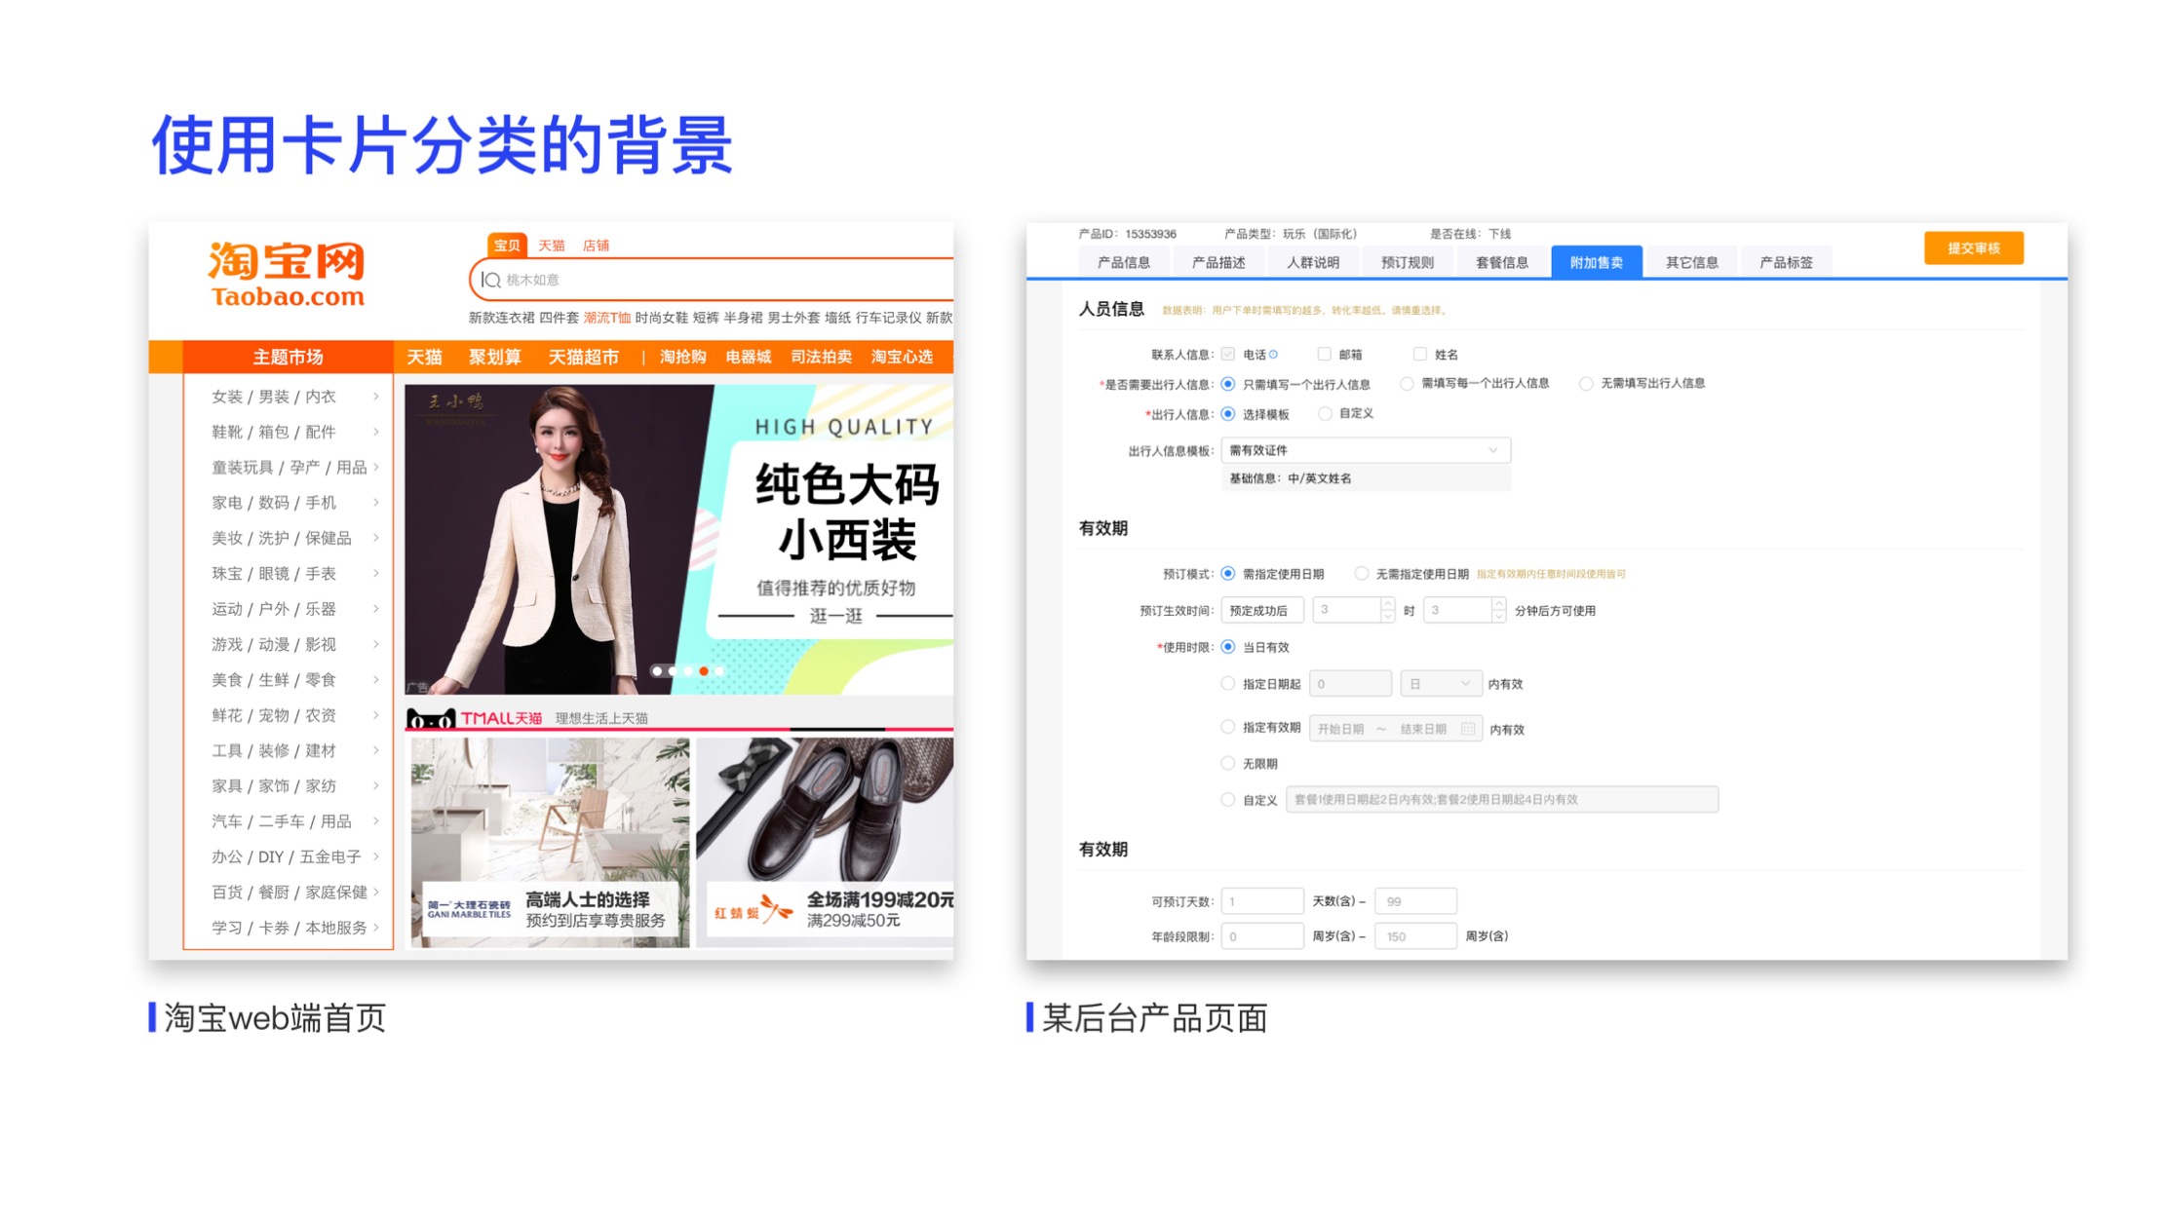The width and height of the screenshot is (2164, 1217).
Task: Click the search magnifier icon
Action: pyautogui.click(x=491, y=281)
